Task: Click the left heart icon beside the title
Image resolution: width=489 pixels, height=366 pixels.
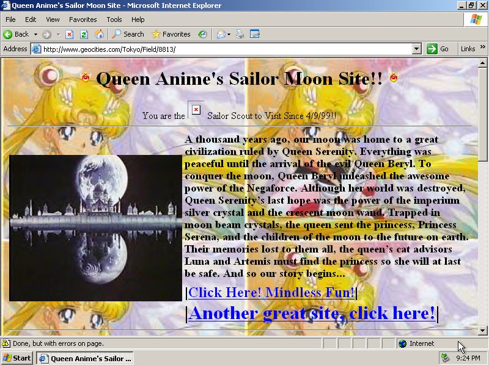Action: click(x=85, y=77)
